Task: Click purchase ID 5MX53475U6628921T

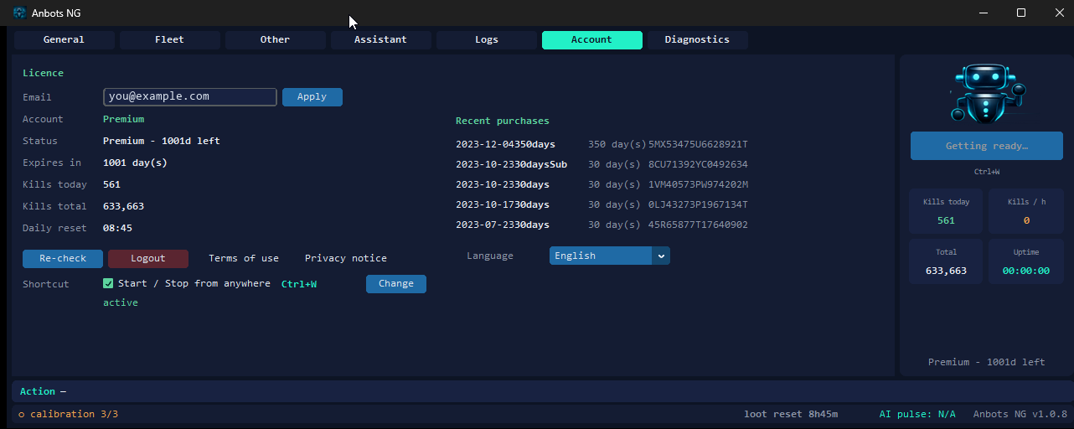Action: tap(698, 145)
